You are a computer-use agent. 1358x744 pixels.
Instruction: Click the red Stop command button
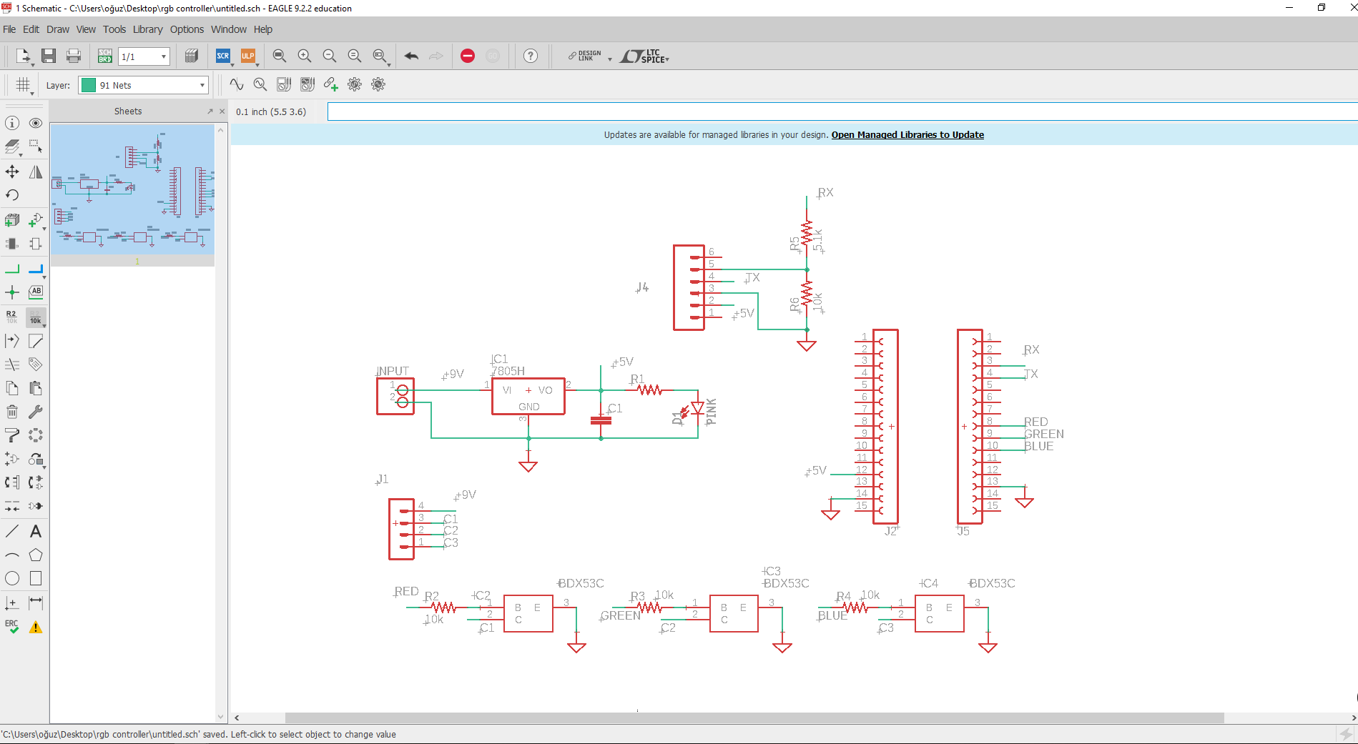tap(468, 56)
